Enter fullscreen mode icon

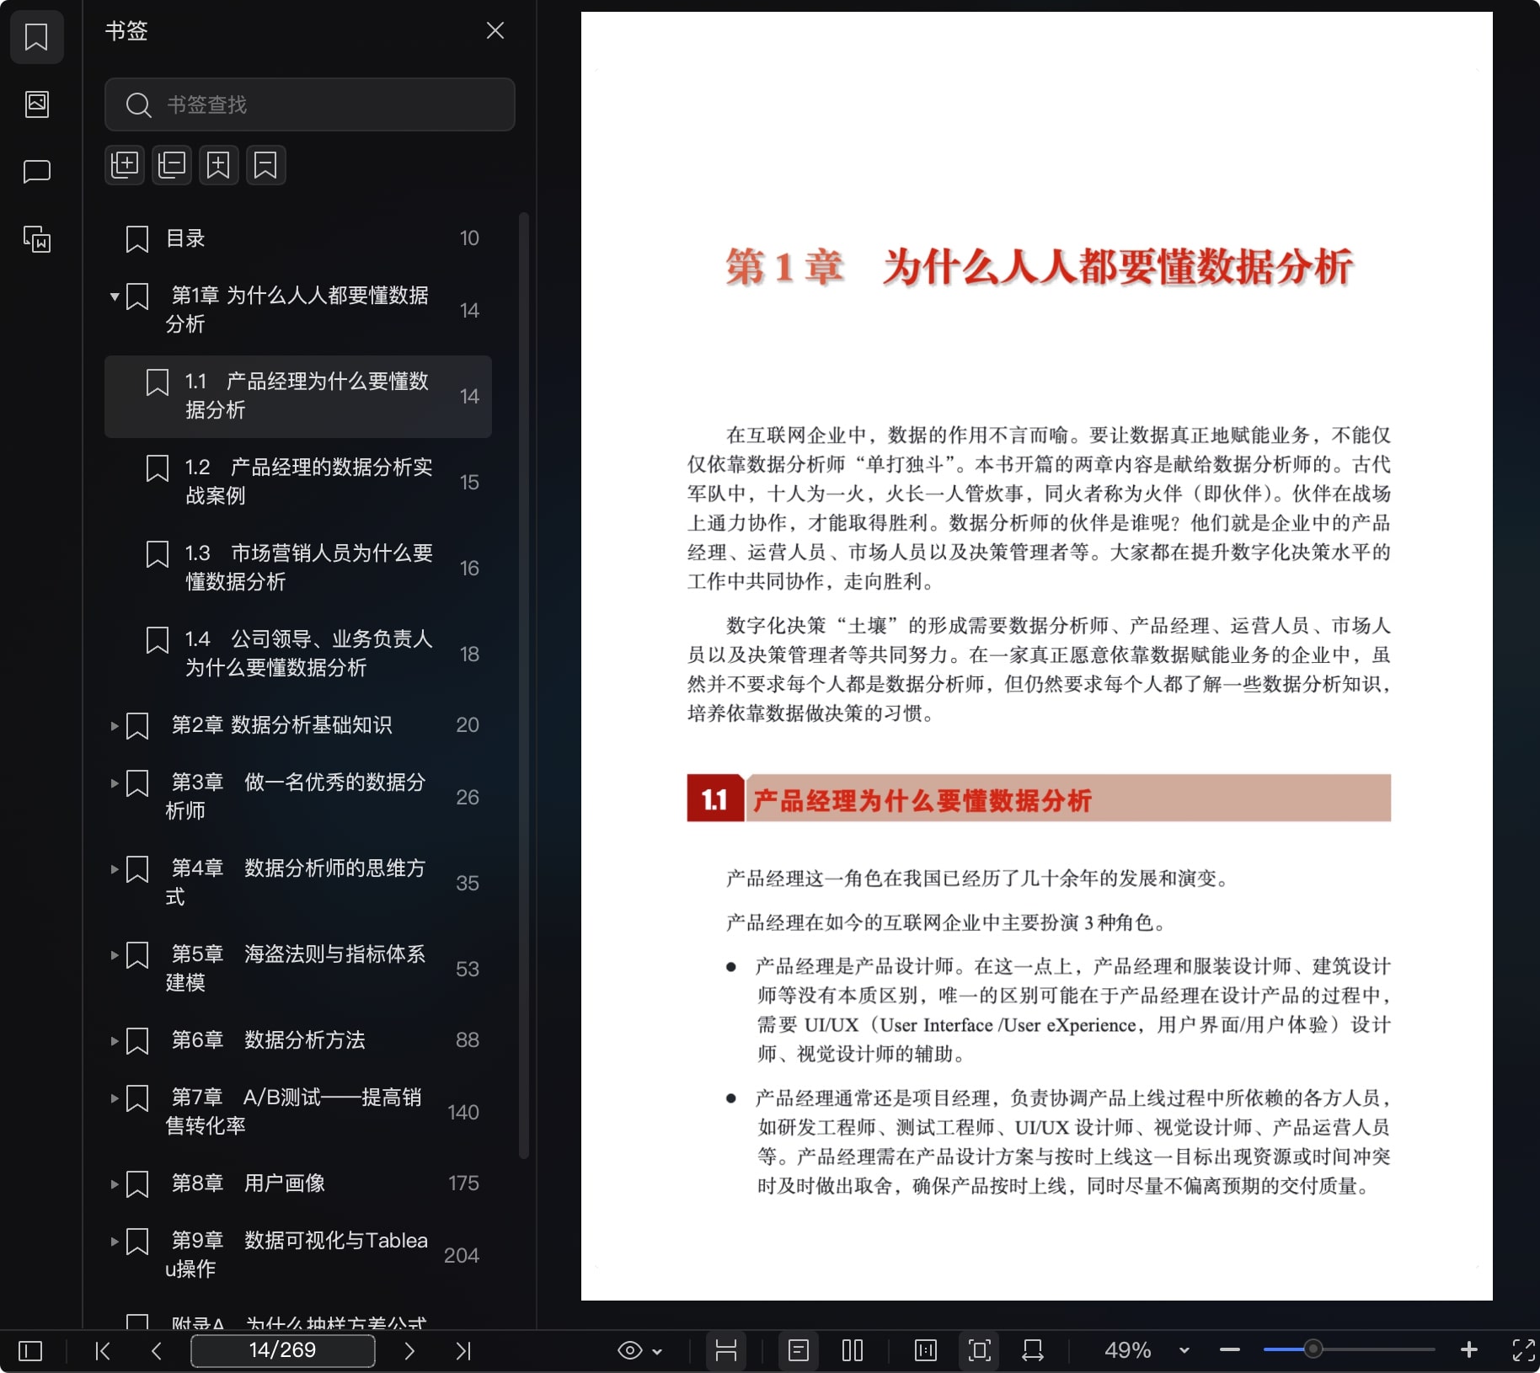pyautogui.click(x=1523, y=1351)
